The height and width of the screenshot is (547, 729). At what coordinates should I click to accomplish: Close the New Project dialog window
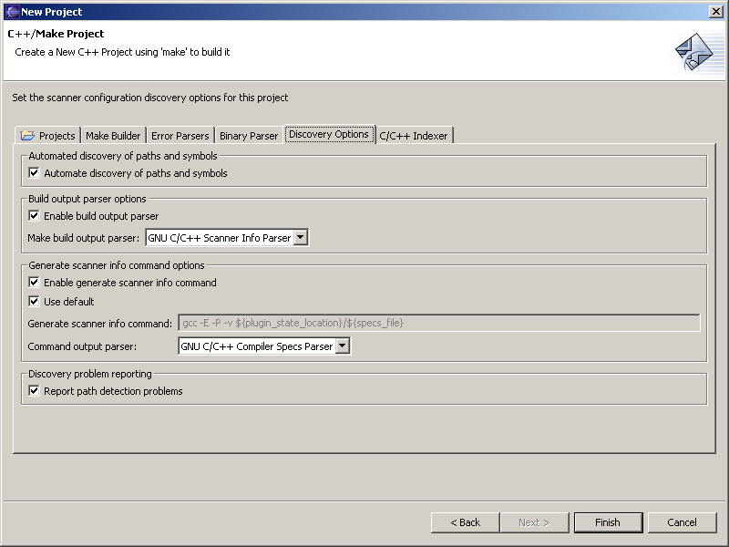coord(715,12)
